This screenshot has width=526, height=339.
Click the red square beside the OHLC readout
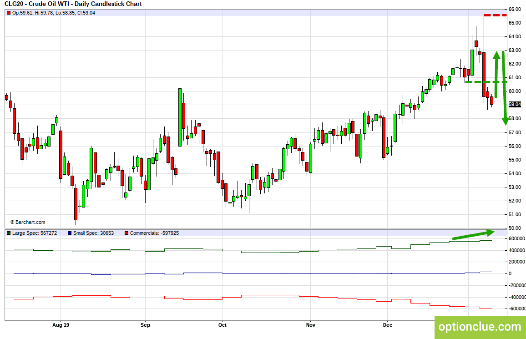pos(8,13)
